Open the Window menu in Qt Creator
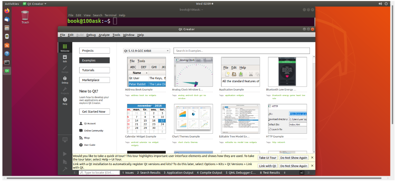The width and height of the screenshot is (398, 183). [129, 35]
